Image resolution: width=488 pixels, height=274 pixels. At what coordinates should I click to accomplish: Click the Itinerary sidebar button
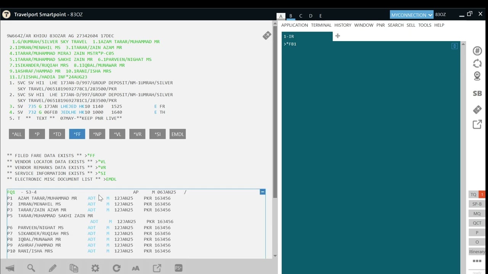tap(477, 252)
